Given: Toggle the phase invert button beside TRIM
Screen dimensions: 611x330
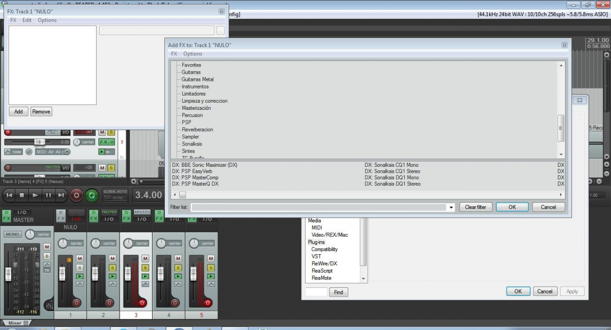Looking at the screenshot, I should click(29, 152).
